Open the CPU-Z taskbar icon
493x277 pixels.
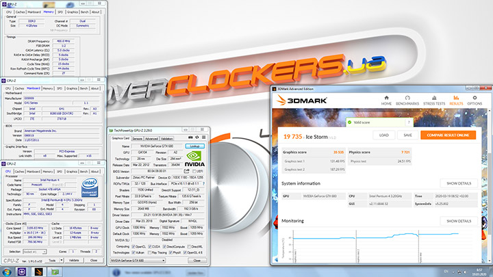(22, 272)
